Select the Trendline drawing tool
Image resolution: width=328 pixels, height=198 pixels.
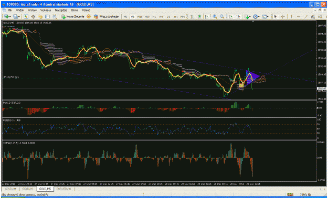305,17
